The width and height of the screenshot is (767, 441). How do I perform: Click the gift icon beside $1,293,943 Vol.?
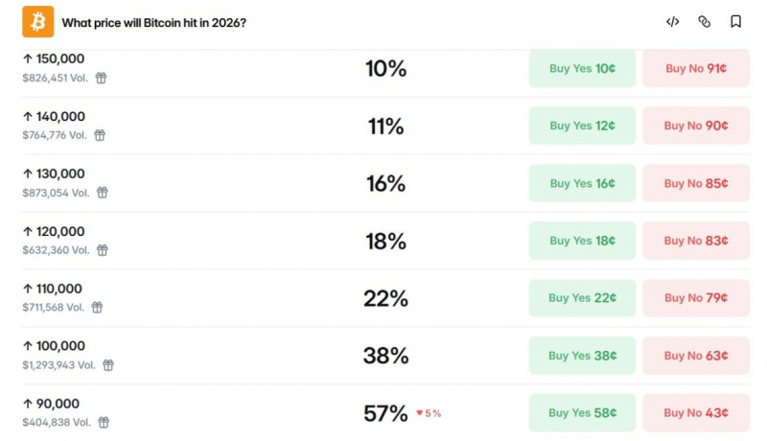point(108,364)
